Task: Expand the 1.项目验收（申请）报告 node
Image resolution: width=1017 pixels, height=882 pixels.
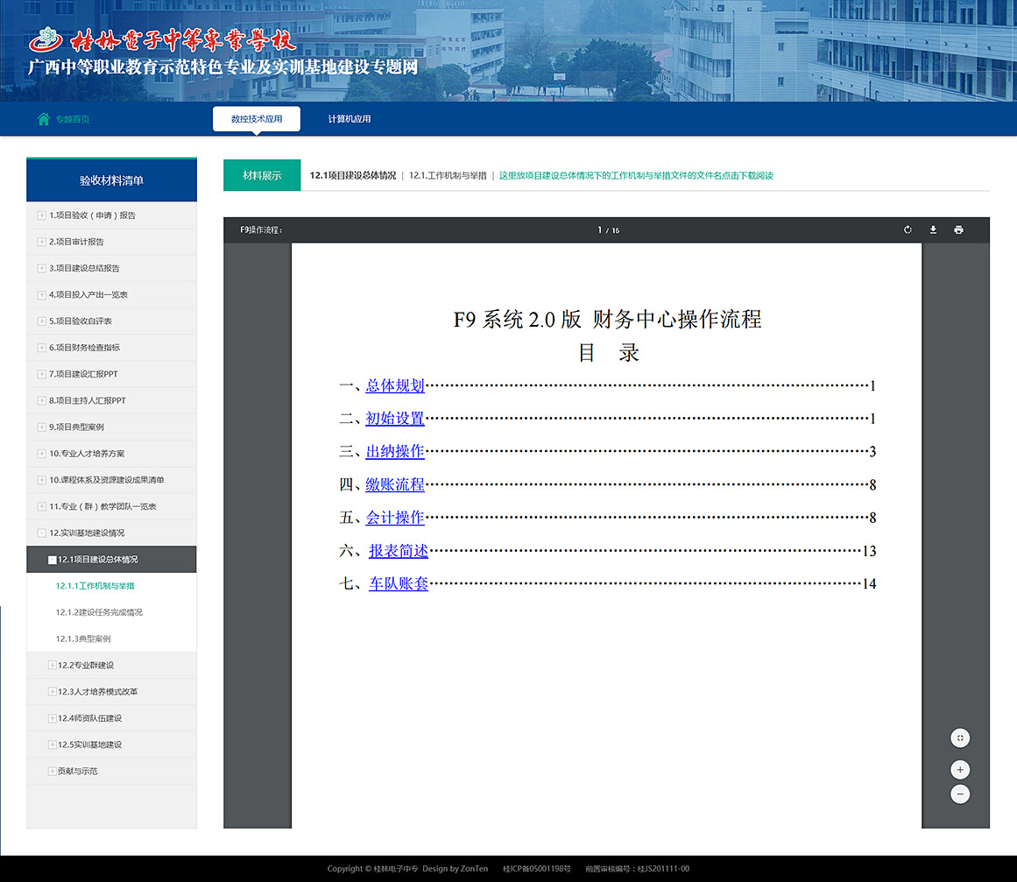Action: tap(41, 215)
